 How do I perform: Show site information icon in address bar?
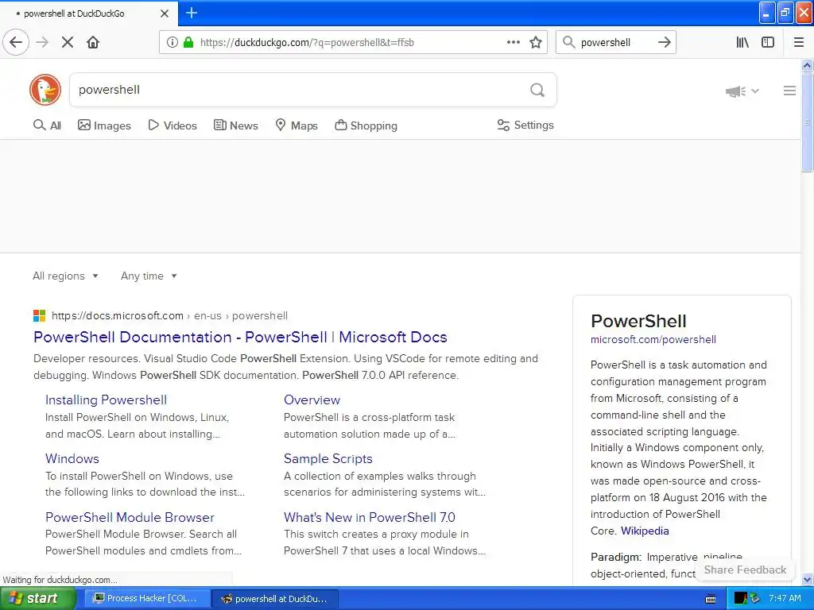pyautogui.click(x=172, y=43)
